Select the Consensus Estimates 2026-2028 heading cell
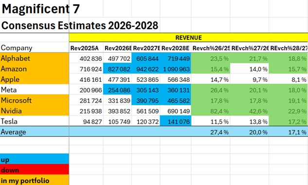Viewport: 308px width, 185px height. pyautogui.click(x=79, y=25)
